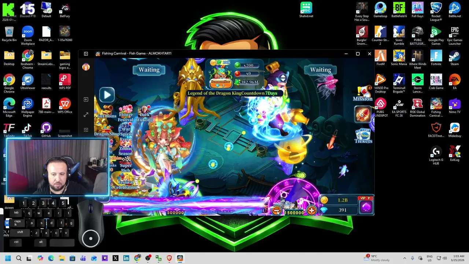469x264 pixels.
Task: Open the profile avatar in the game sidebar
Action: 86,67
